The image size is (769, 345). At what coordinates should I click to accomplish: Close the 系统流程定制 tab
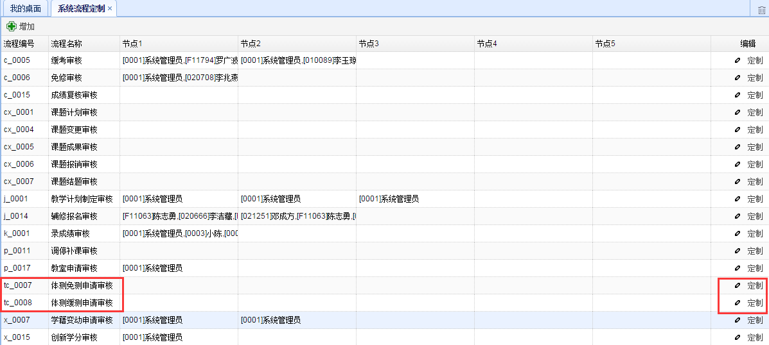pos(110,8)
